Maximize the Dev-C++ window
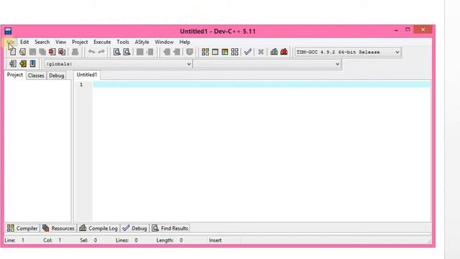The width and height of the screenshot is (460, 259). coord(408,29)
